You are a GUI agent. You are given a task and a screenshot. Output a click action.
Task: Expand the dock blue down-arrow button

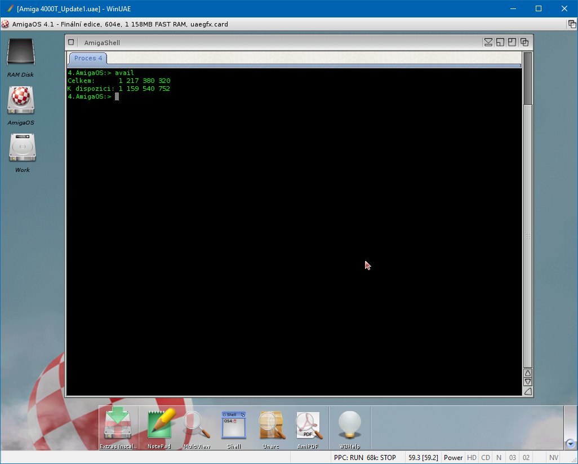[x=570, y=444]
